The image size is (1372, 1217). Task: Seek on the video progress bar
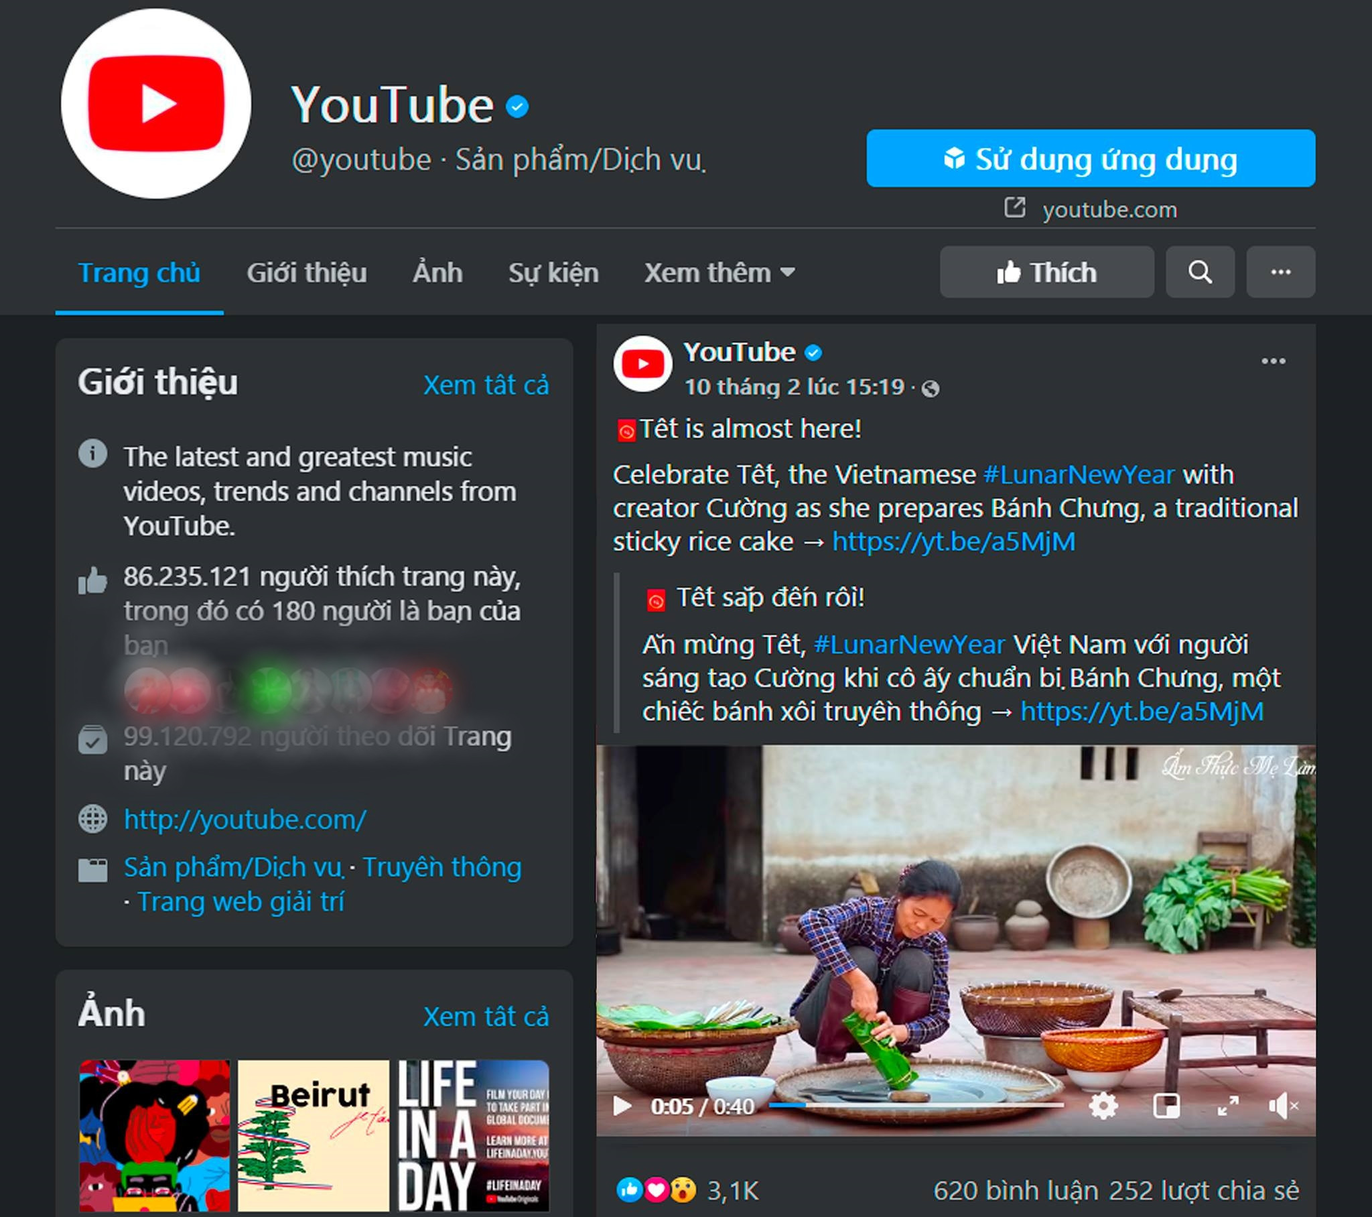pyautogui.click(x=916, y=1105)
